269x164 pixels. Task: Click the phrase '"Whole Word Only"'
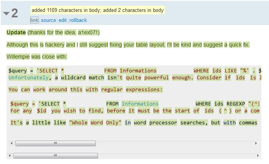pyautogui.click(x=95, y=122)
